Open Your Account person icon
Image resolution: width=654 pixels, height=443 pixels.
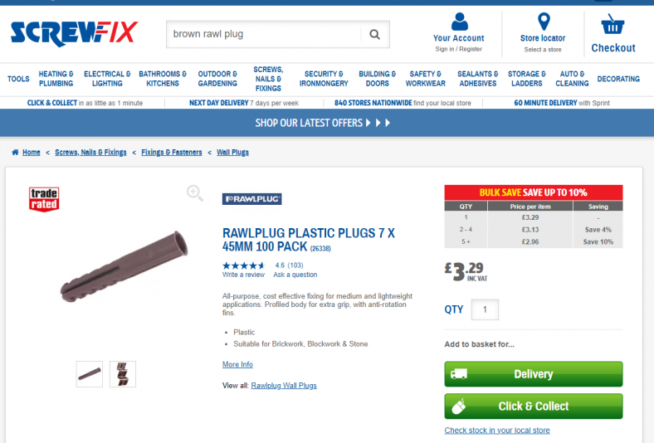click(x=459, y=22)
